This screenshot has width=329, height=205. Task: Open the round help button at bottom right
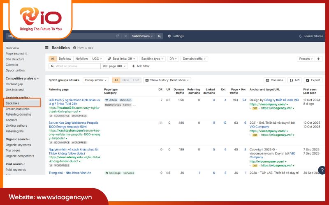pos(322,170)
